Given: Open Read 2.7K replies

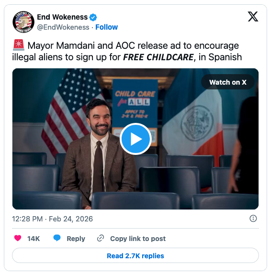Looking at the screenshot, I should (x=135, y=255).
